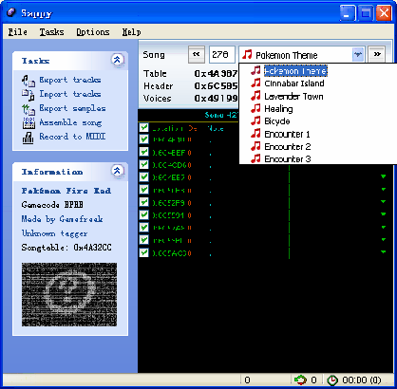The width and height of the screenshot is (397, 389).
Task: Go to next song with >> button
Action: click(377, 54)
